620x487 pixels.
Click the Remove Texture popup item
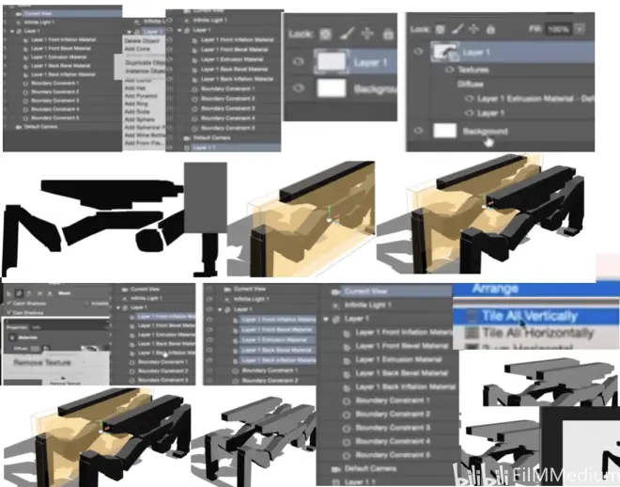pyautogui.click(x=42, y=362)
